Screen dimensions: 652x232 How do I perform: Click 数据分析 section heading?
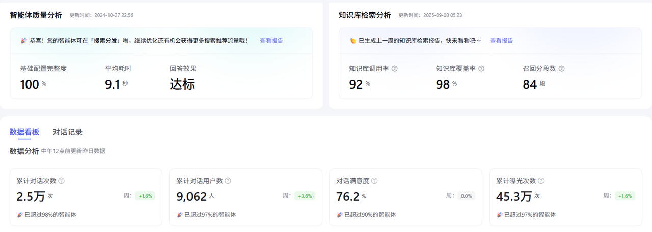click(24, 151)
